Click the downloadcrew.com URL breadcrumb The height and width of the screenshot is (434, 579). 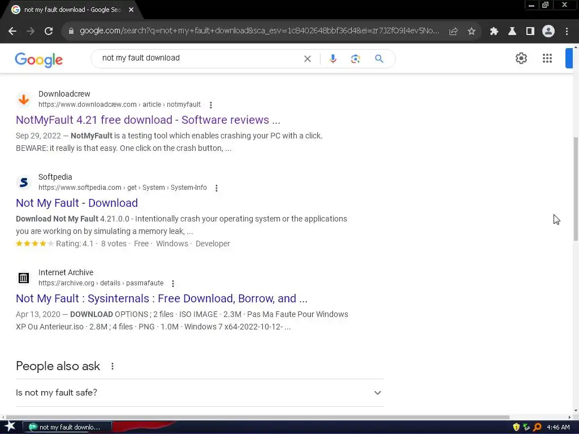click(x=119, y=105)
